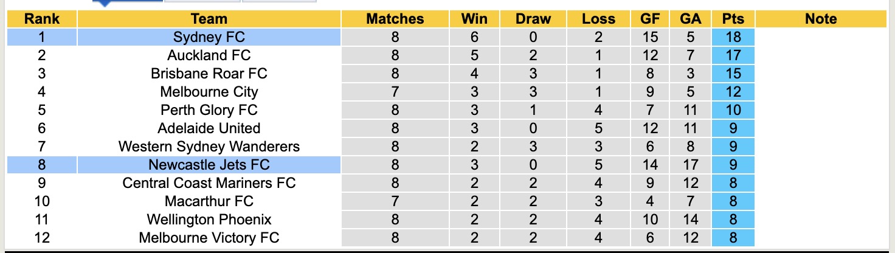Click the Note column header
895x253 pixels.
click(x=821, y=19)
